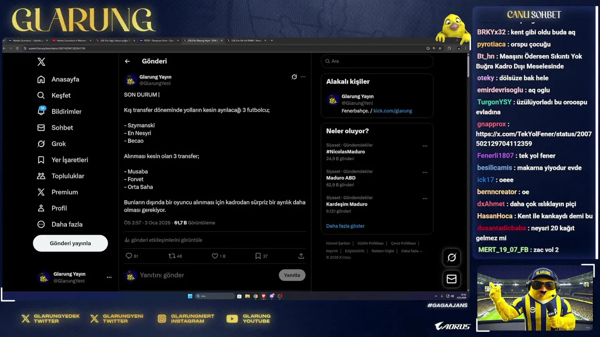This screenshot has width=600, height=337.
Task: Open Windows Start menu
Action: coord(190,296)
